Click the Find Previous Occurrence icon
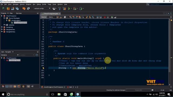Image resolution: width=173 pixels, height=97 pixels. coord(74,17)
